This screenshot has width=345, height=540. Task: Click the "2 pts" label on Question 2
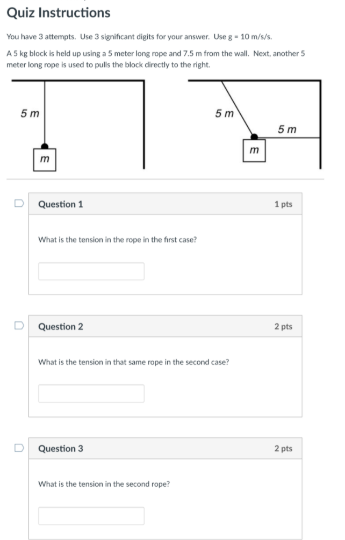[283, 327]
